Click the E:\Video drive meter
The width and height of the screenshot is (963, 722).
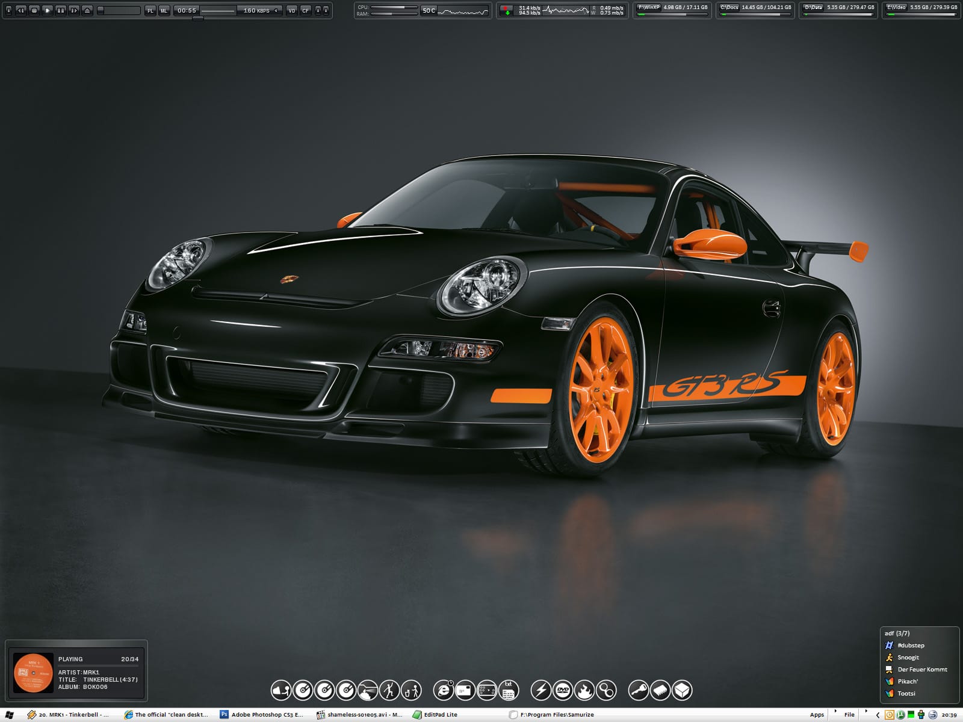coord(921,10)
